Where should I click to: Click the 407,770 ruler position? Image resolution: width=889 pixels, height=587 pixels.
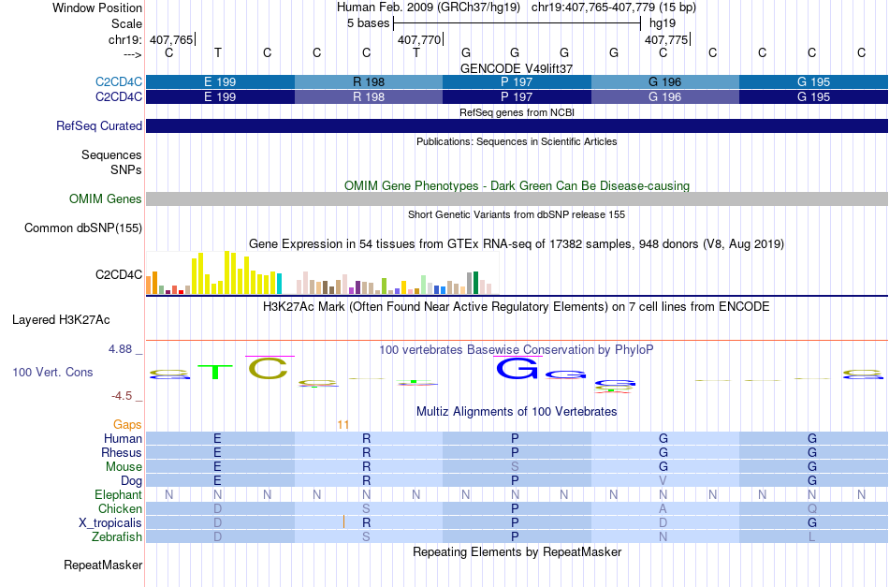click(x=419, y=39)
